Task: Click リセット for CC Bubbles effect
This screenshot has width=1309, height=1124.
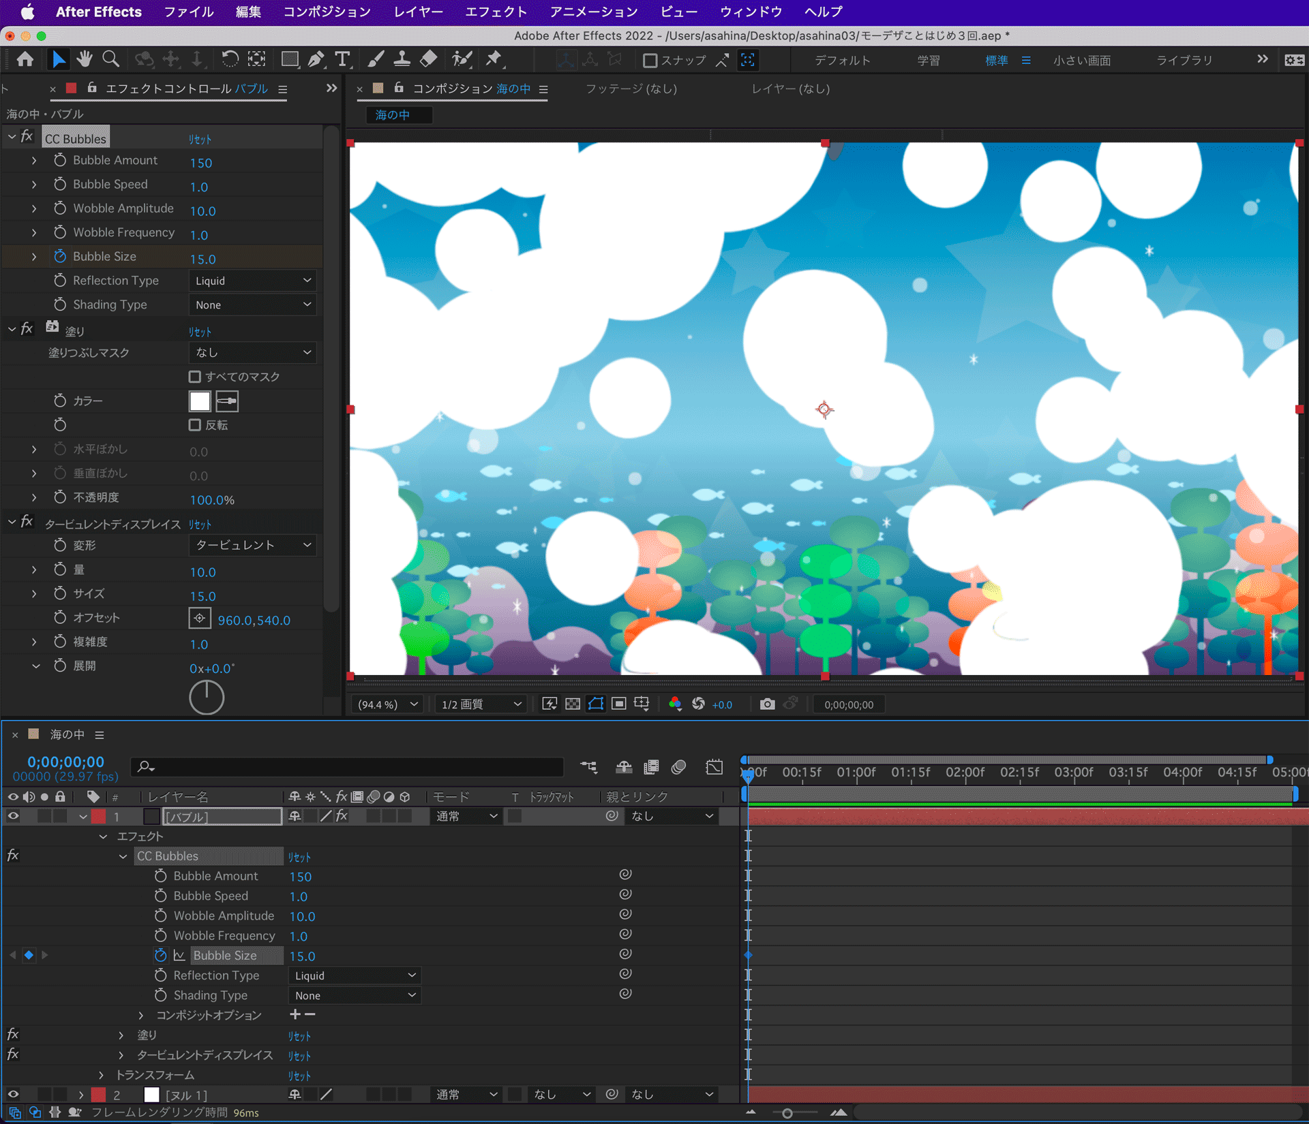Action: click(x=200, y=139)
